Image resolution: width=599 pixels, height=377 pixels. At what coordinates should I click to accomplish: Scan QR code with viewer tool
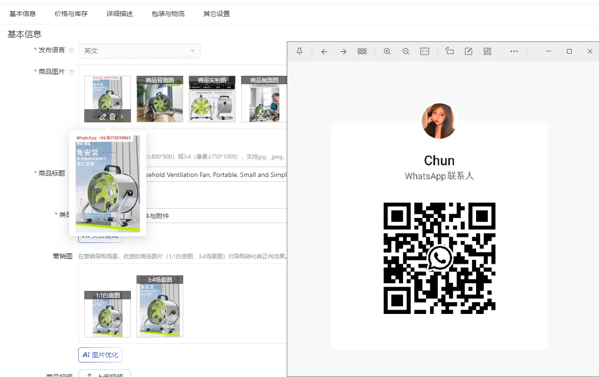click(487, 51)
